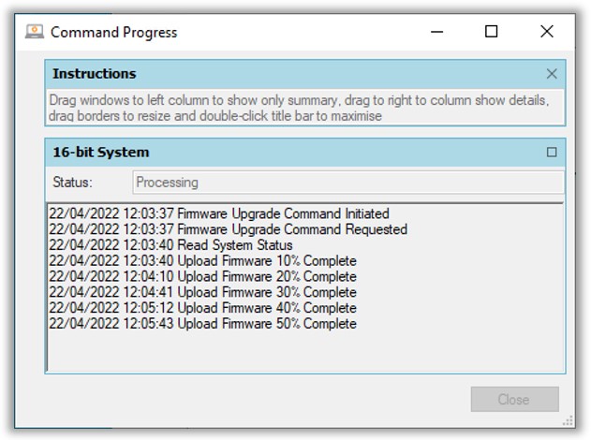Maximize the Command Progress window
This screenshot has width=591, height=440.
pos(491,32)
